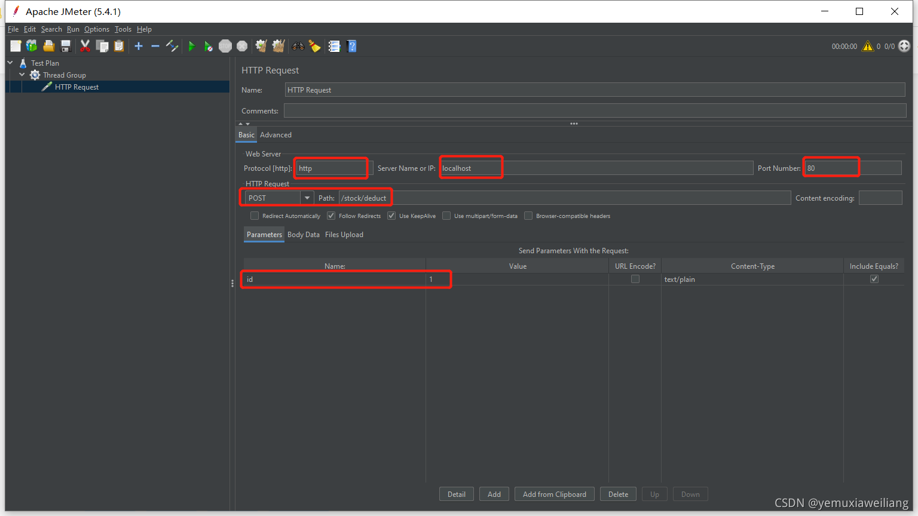
Task: Reset search using the yellow broom icon
Action: 314,46
